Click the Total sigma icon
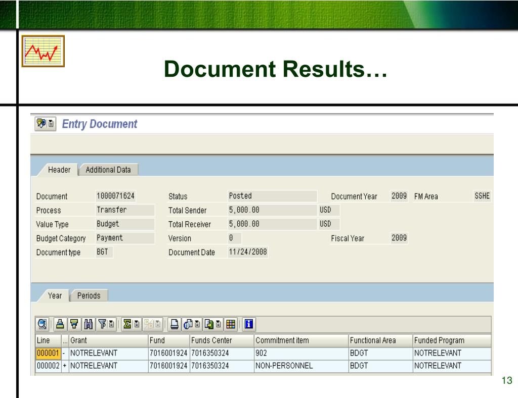 click(x=127, y=324)
